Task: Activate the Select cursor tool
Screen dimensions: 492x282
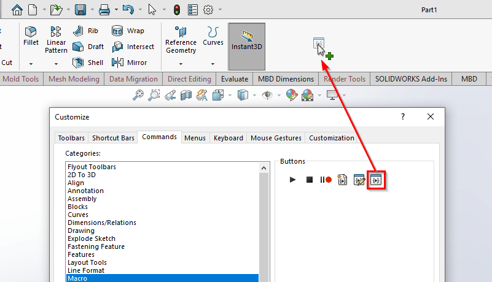Action: click(x=152, y=10)
